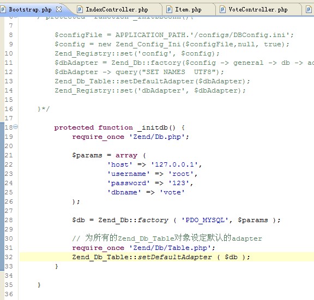Click the PHP file icon on Bootstrap.php tab
The height and width of the screenshot is (300, 314).
[3, 9]
